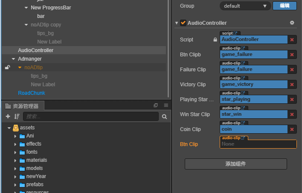
Task: Click the empty Btn Clip field
Action: pos(258,144)
